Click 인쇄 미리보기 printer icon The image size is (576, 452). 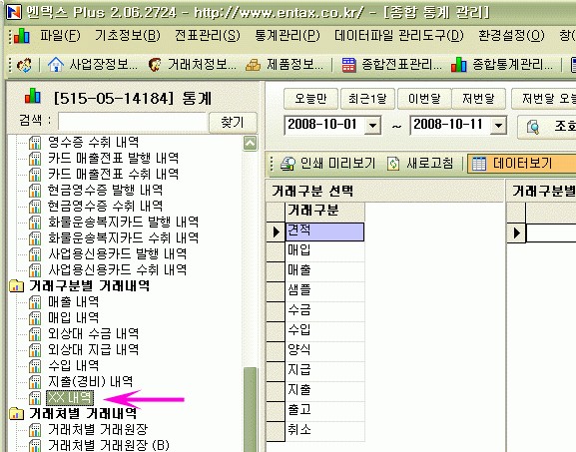point(288,164)
